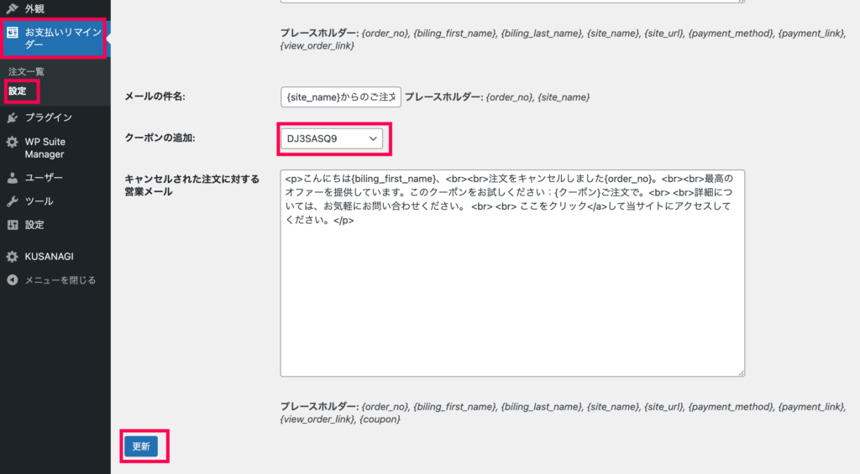Click the sales email textarea resize handle
860x474 pixels.
tap(741, 372)
